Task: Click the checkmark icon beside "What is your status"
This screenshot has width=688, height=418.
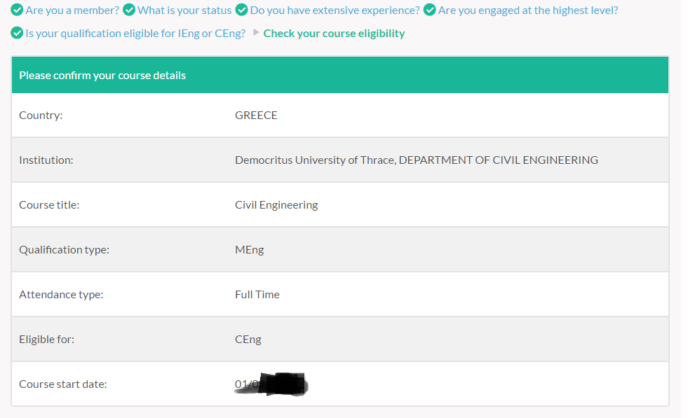Action: point(130,11)
